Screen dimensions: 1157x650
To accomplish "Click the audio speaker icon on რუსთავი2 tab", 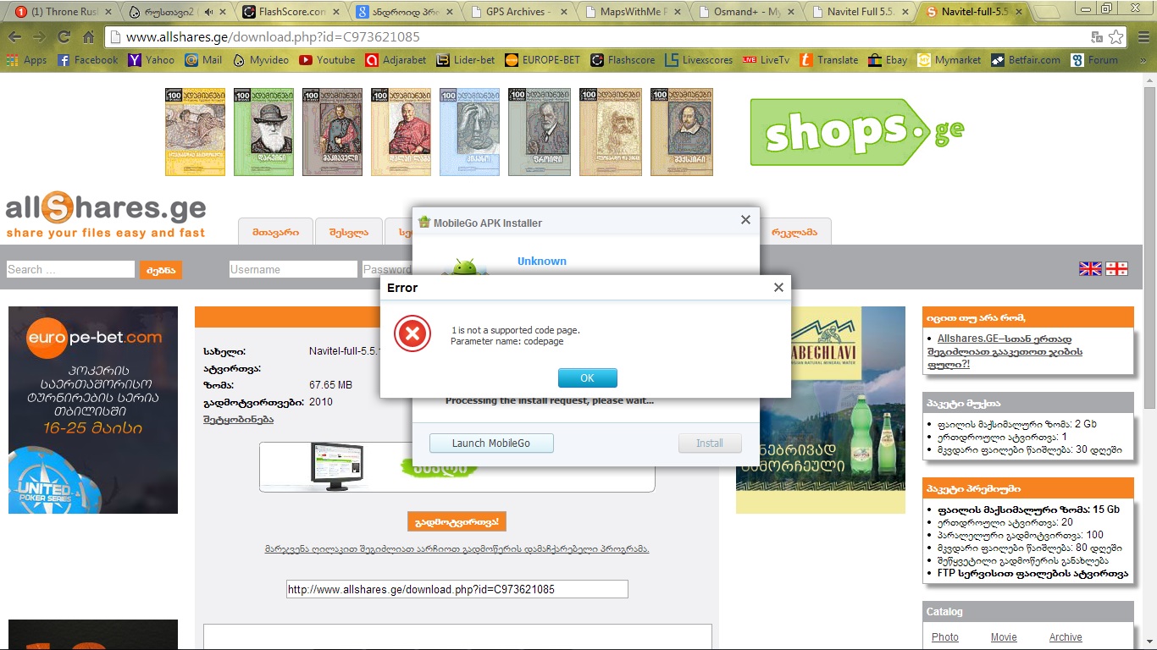I will point(208,12).
